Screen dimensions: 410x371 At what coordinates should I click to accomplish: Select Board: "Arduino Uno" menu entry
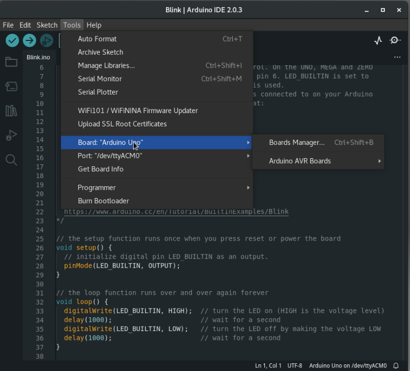point(156,143)
